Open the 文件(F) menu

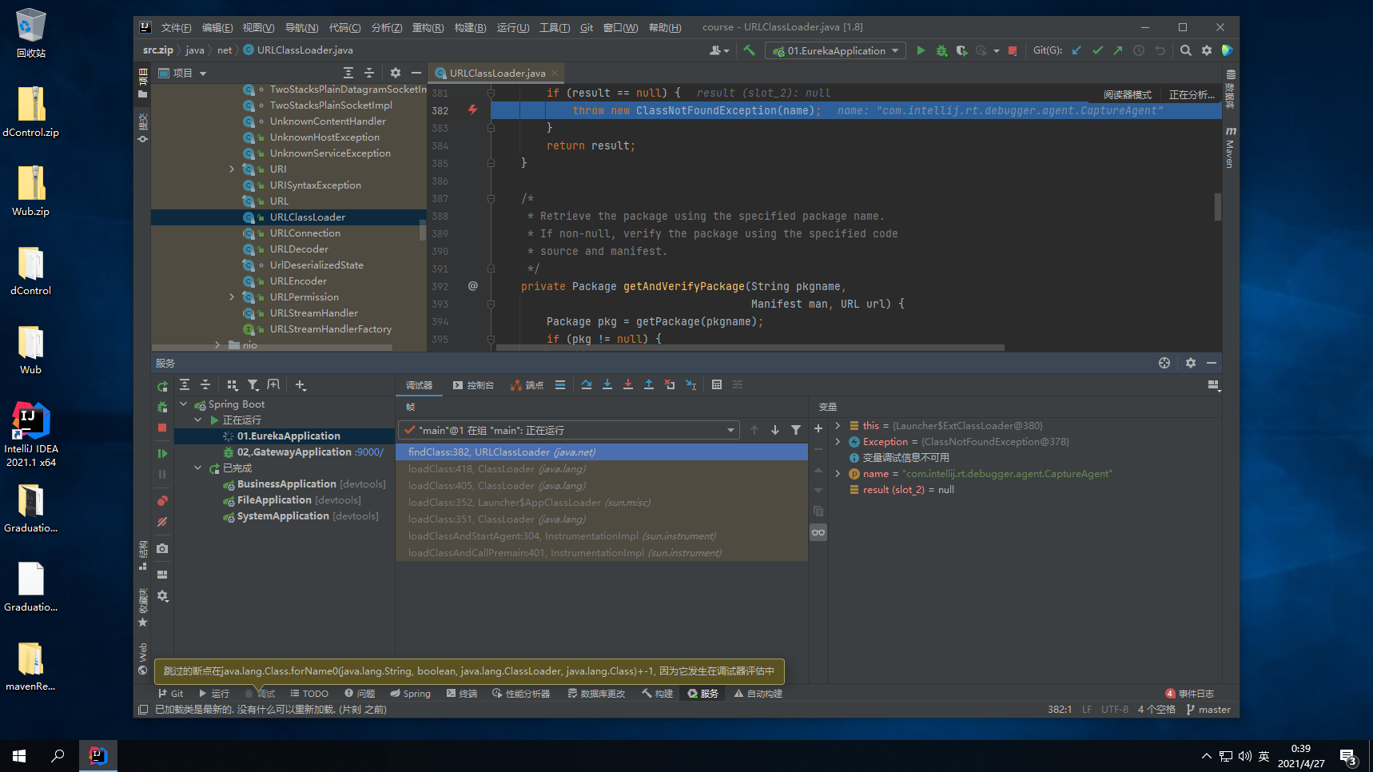[176, 27]
